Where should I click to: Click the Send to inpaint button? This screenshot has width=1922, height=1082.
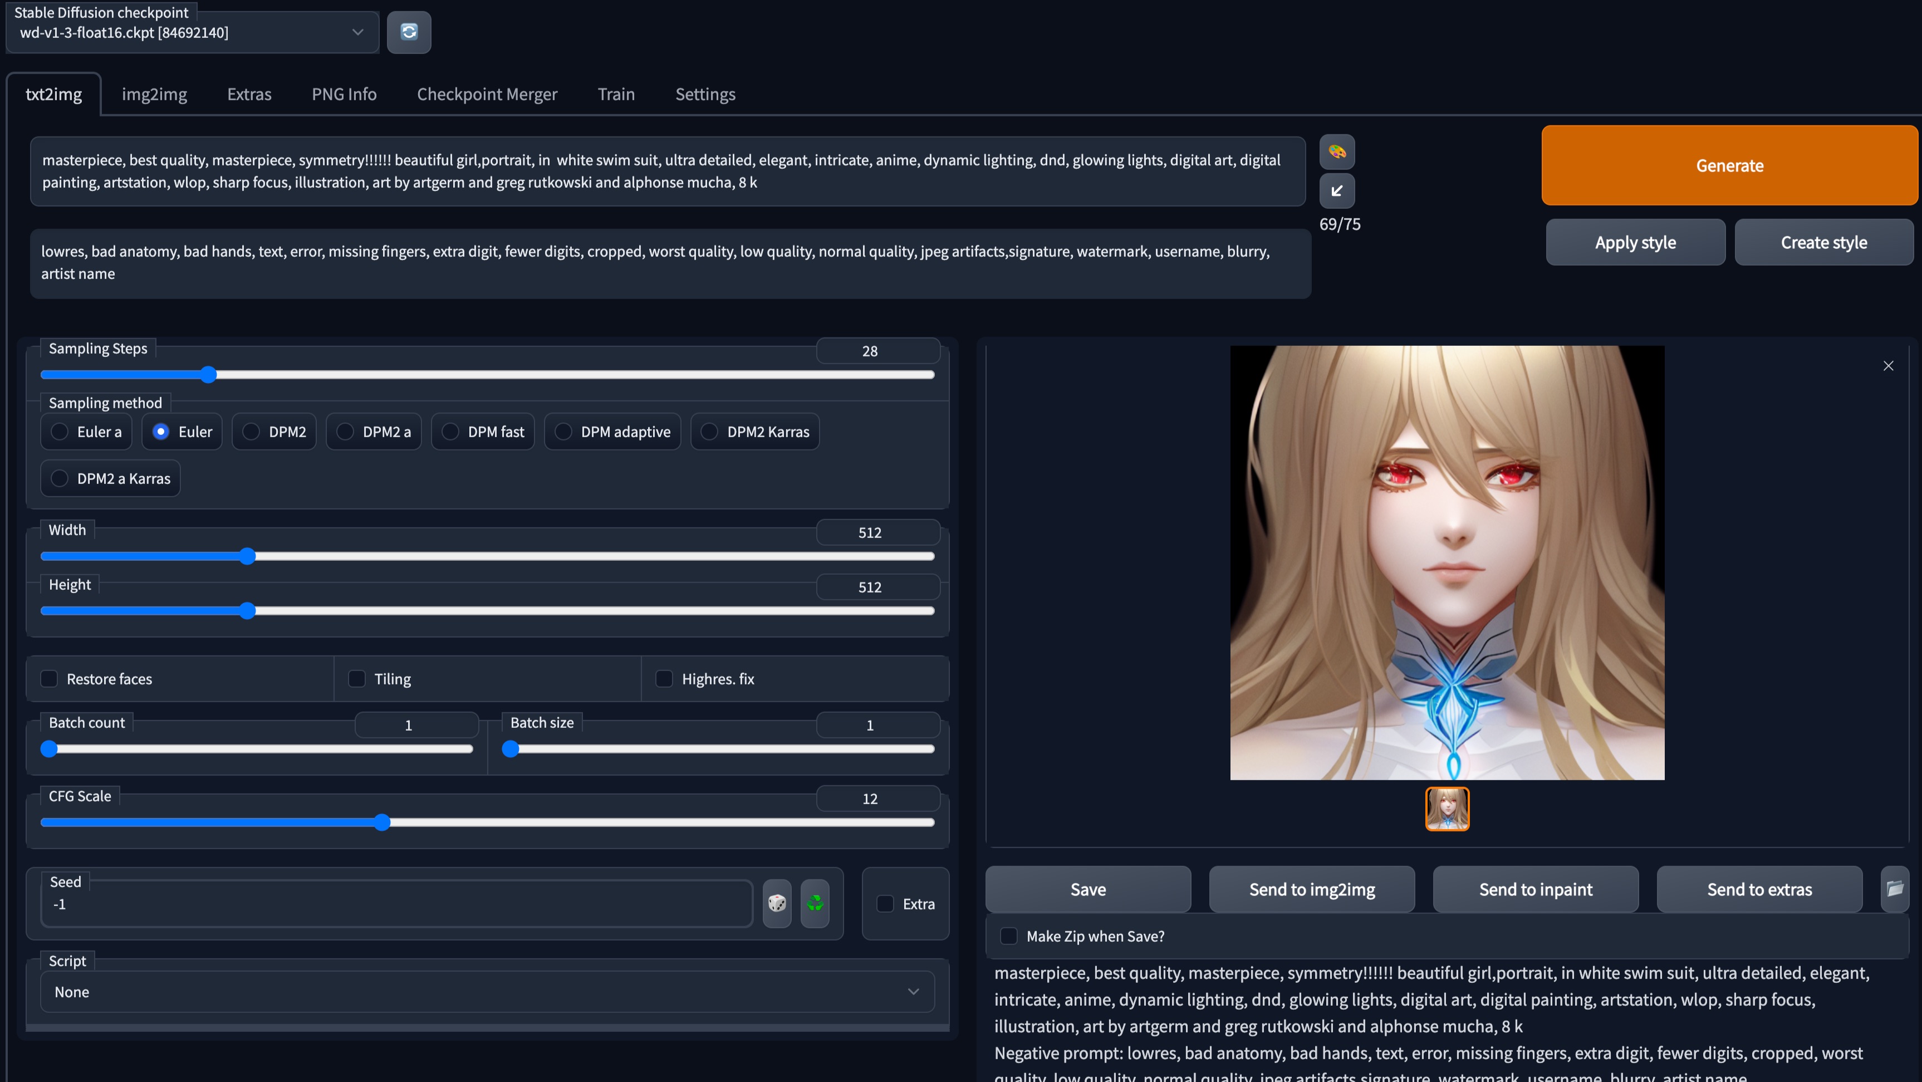tap(1536, 889)
